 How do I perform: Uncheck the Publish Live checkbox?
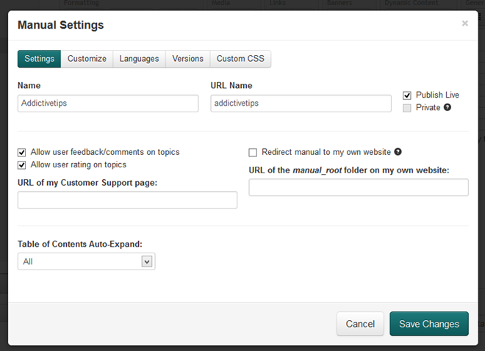click(407, 95)
